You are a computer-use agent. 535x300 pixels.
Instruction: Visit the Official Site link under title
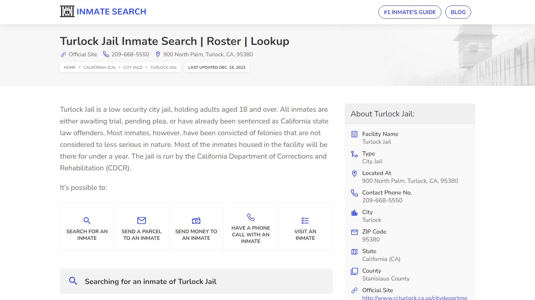click(x=83, y=54)
